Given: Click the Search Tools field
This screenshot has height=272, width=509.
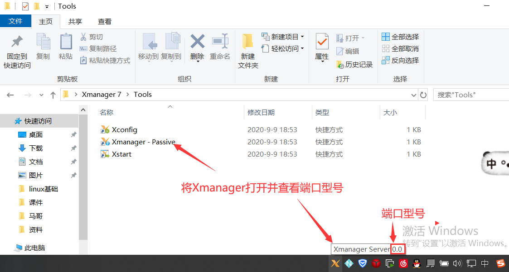Looking at the screenshot, I should coord(470,95).
